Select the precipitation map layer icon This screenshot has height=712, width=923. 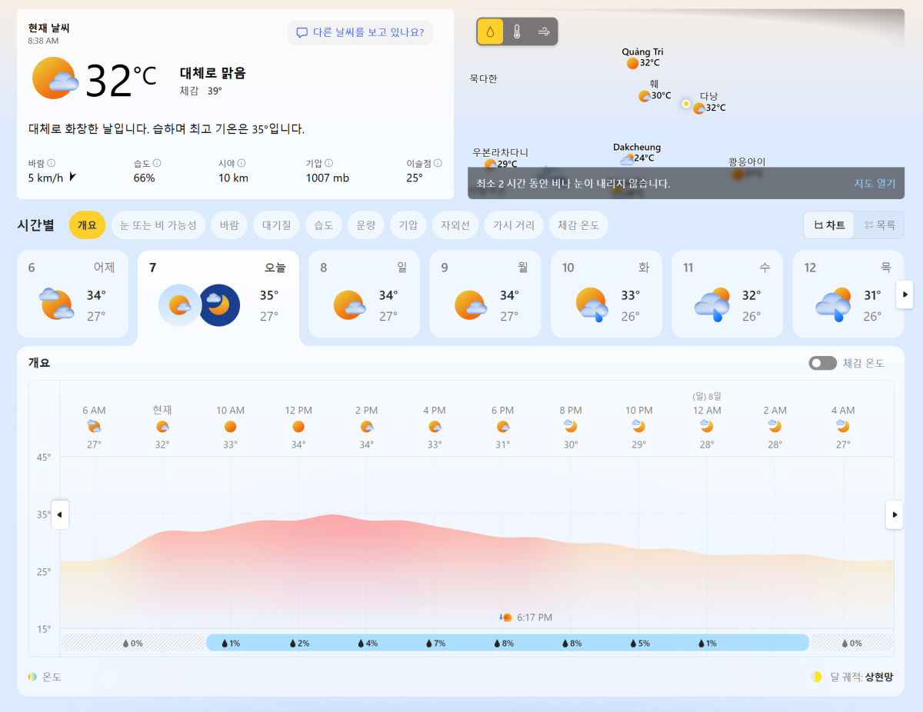pyautogui.click(x=490, y=32)
